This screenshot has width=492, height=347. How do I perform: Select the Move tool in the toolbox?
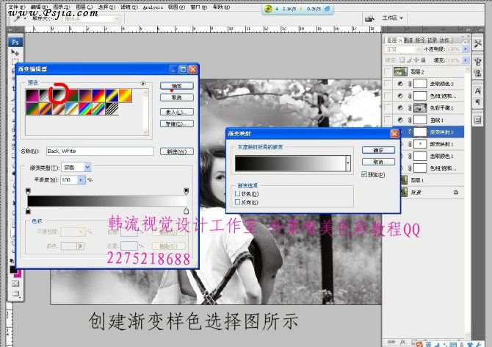[x=15, y=52]
